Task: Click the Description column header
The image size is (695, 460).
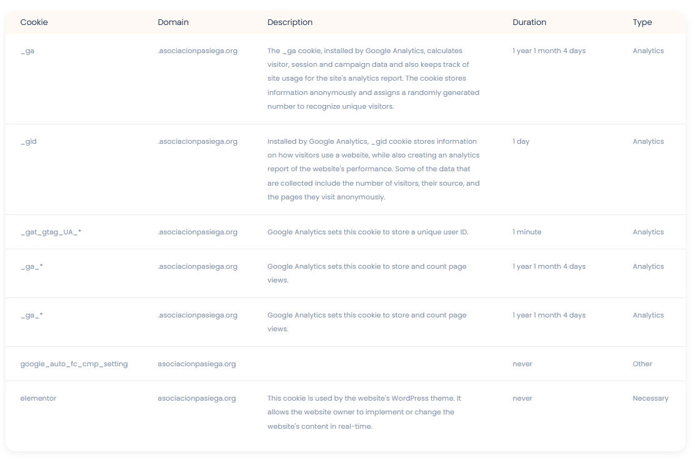Action: tap(290, 22)
